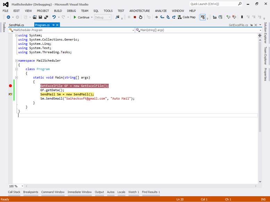
Task: Click the Navigate Backward icon
Action: [x=8, y=17]
